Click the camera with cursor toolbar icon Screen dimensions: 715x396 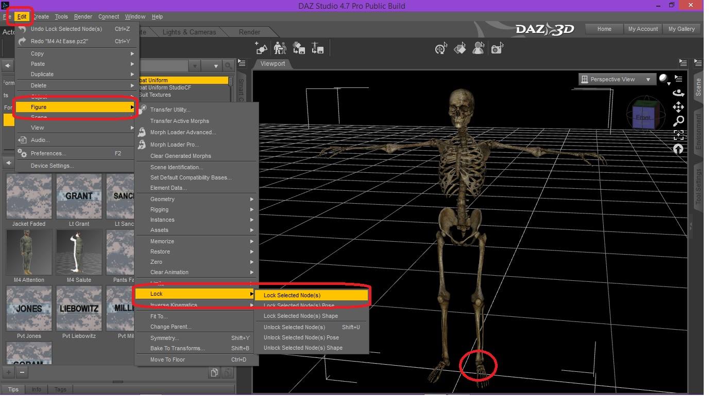click(x=497, y=48)
